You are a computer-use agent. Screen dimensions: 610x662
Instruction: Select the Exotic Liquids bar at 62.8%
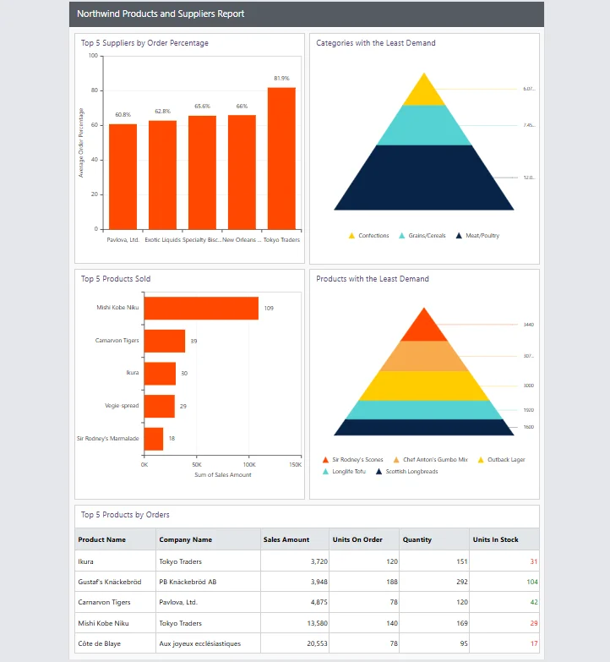tap(162, 175)
